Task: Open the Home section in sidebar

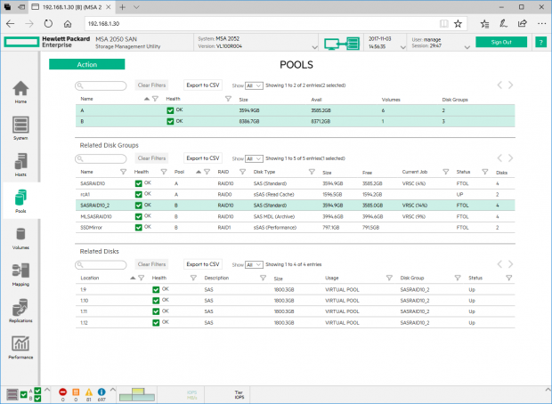Action: coord(20,93)
